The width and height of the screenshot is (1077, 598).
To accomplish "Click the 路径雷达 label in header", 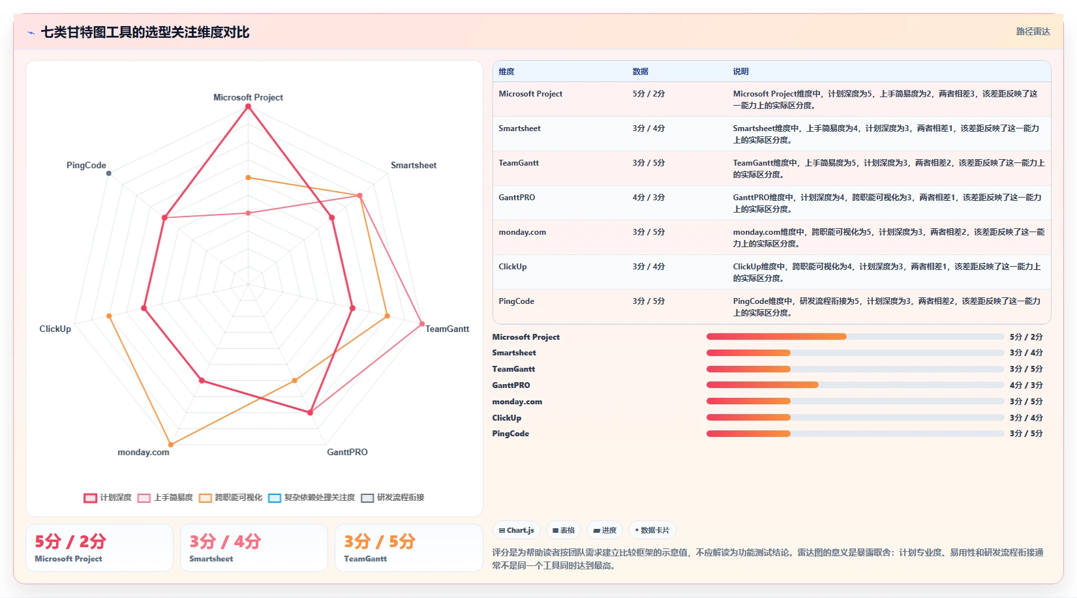I will coord(1033,31).
